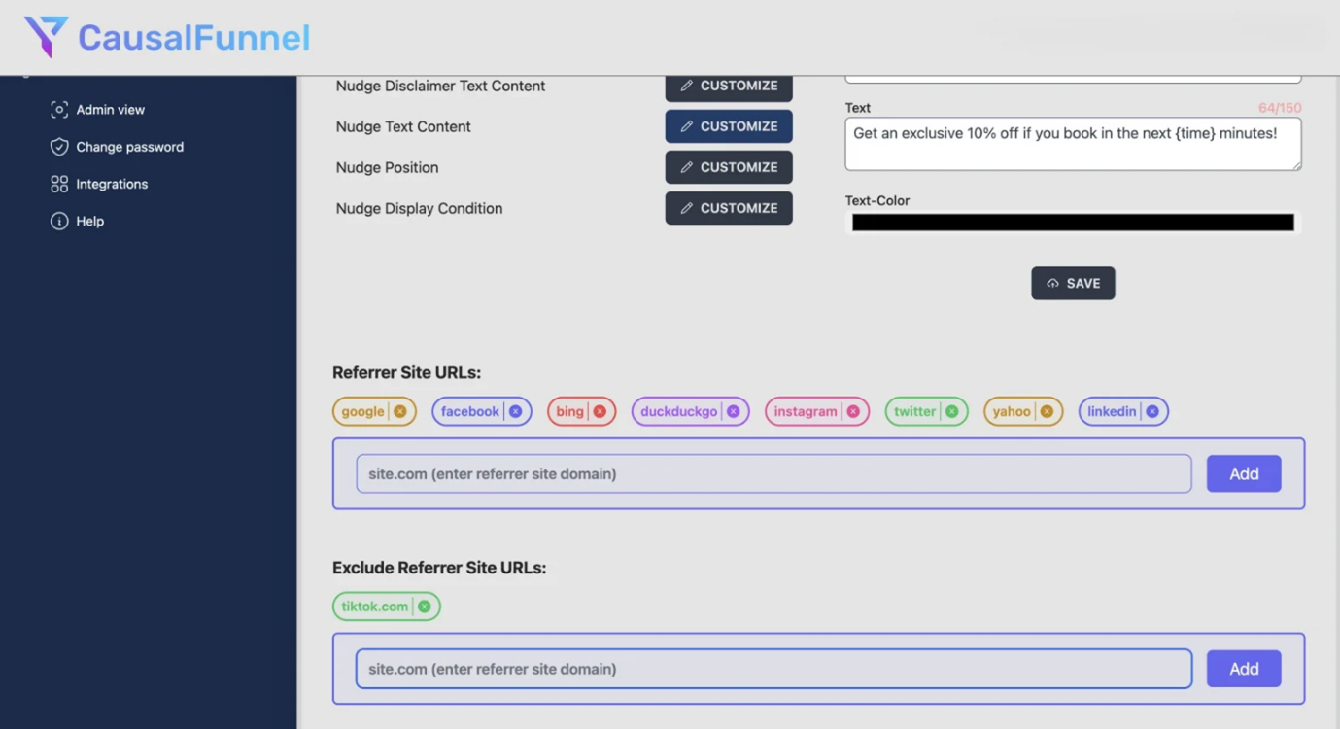This screenshot has height=729, width=1340.
Task: Remove the yahoo referrer tag
Action: tap(1047, 411)
